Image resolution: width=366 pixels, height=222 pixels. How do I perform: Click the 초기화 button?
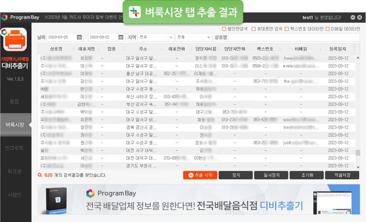click(307, 175)
